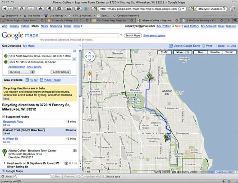Click the browser reload button
This screenshot has width=238, height=183.
(x=21, y=9)
